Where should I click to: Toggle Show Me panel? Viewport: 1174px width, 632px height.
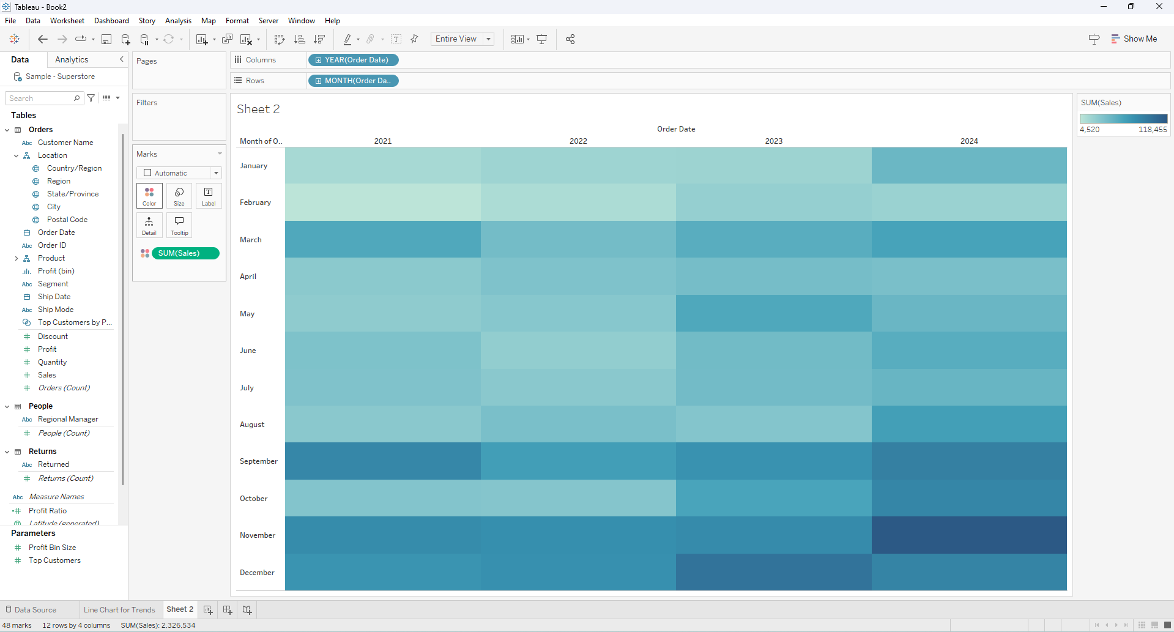point(1134,39)
